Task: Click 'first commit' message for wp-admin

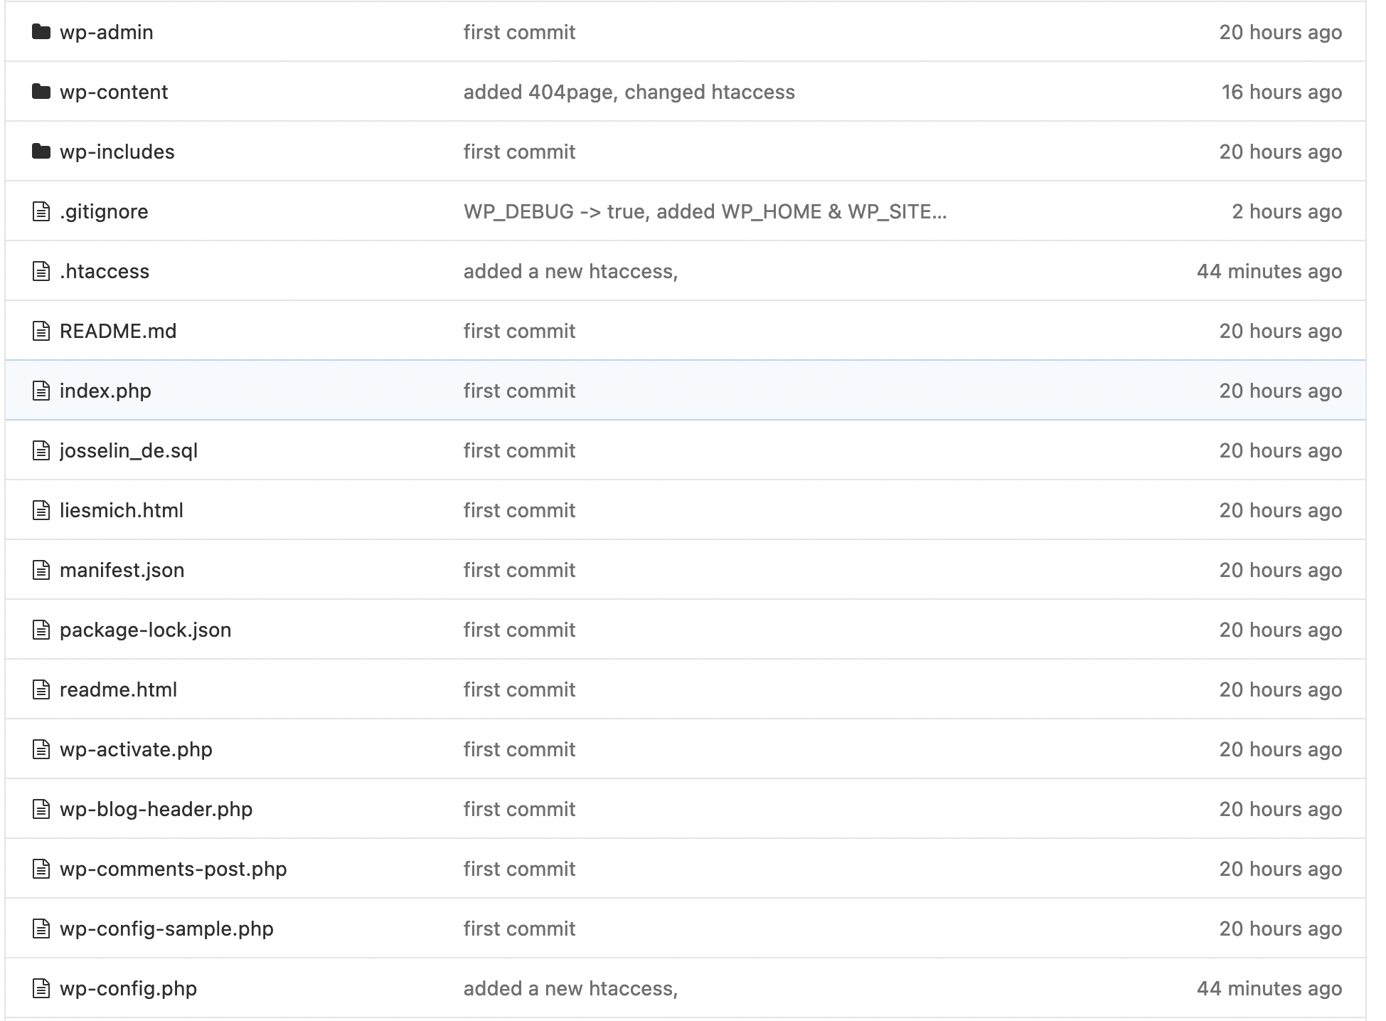Action: click(520, 33)
